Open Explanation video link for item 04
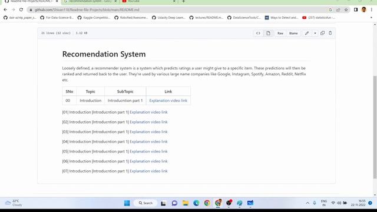Viewport: 377px width, 212px height. 148,141
